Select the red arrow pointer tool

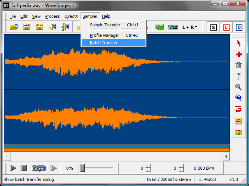pyautogui.click(x=238, y=43)
